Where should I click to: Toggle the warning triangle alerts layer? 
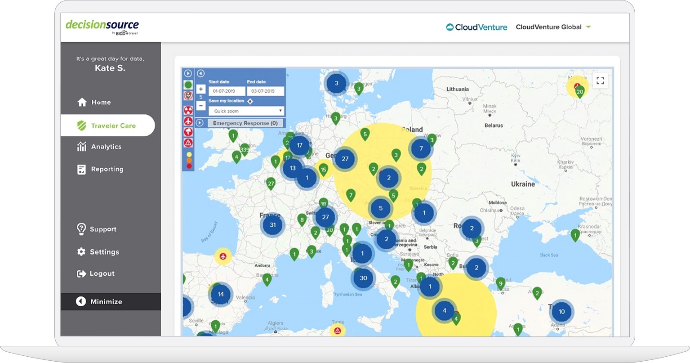[x=188, y=143]
